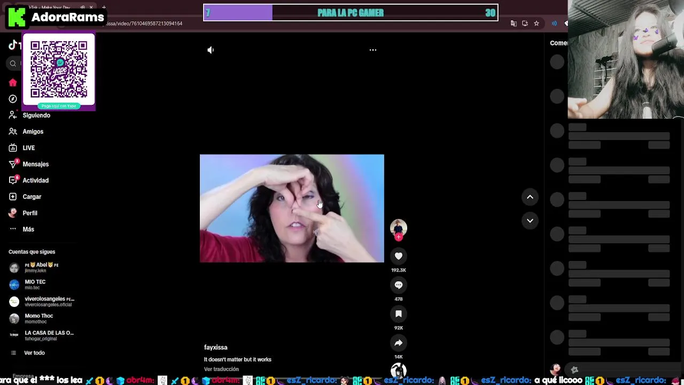This screenshot has width=684, height=385.
Task: Click the PARA LA PC GAMER goal bar
Action: coord(351,13)
